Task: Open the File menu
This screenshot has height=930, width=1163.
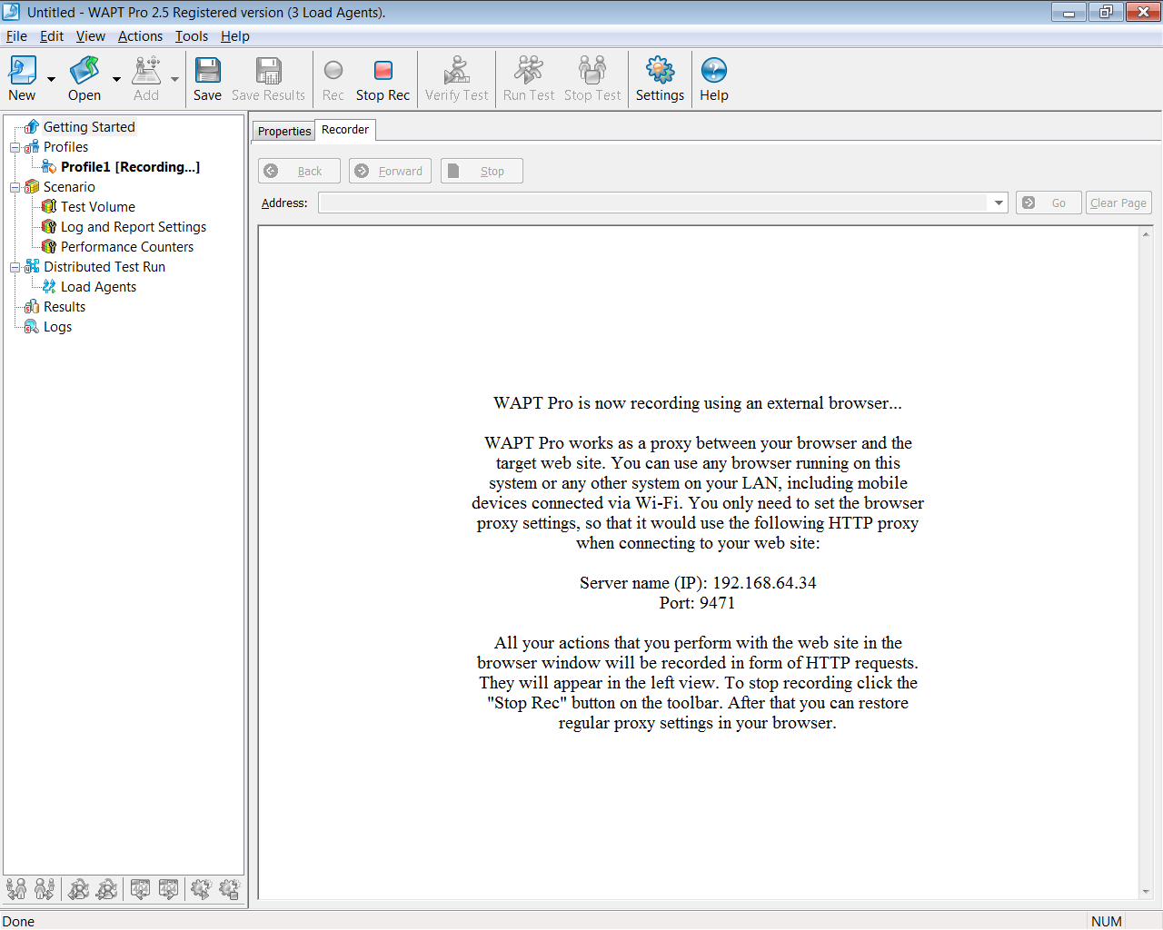Action: pos(16,36)
